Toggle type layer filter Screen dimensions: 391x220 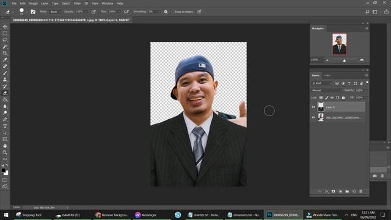point(349,83)
